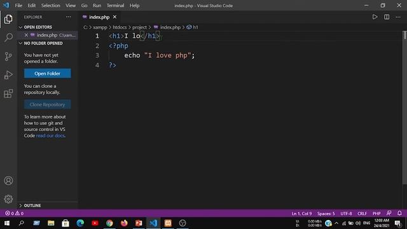This screenshot has height=229, width=407.
Task: Open the Manage gear icon
Action: pyautogui.click(x=8, y=199)
